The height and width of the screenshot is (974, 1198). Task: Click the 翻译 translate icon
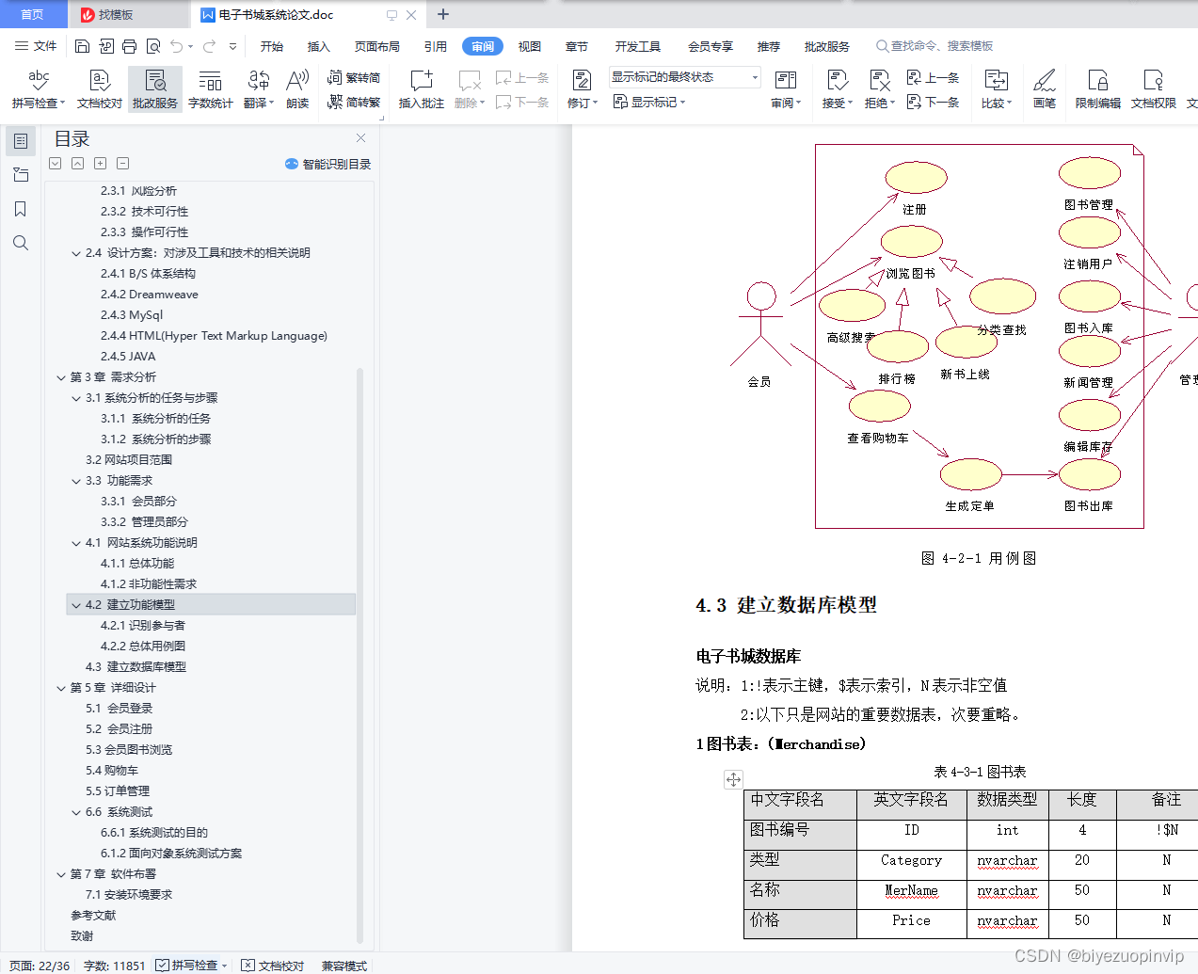256,89
